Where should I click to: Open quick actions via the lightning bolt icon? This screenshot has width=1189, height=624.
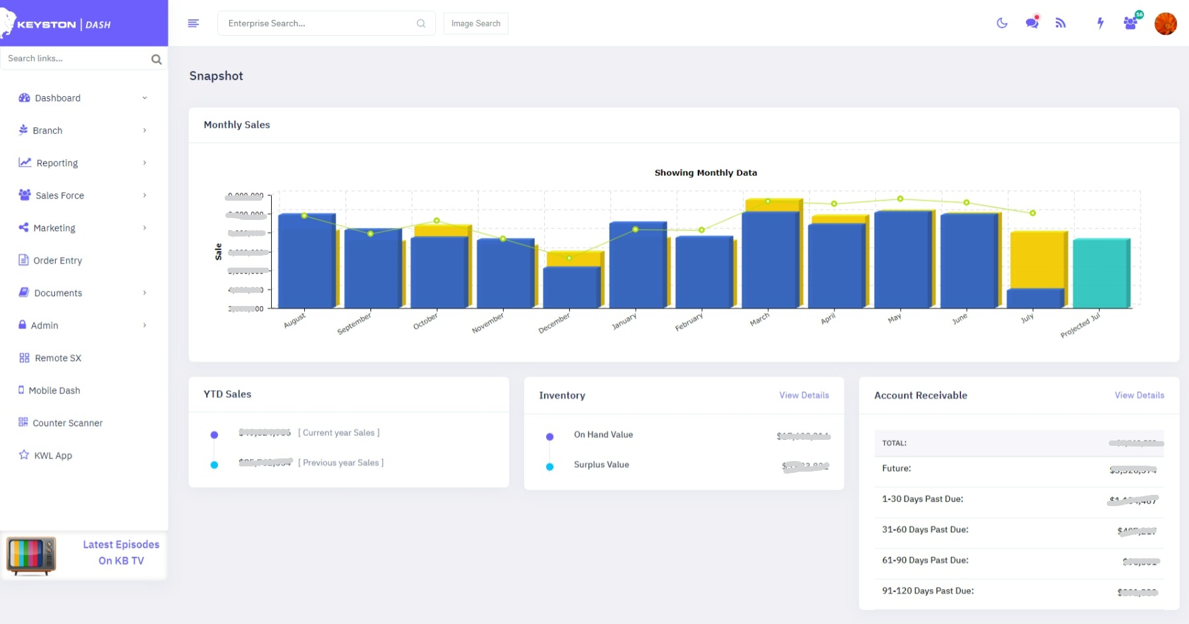(1100, 23)
